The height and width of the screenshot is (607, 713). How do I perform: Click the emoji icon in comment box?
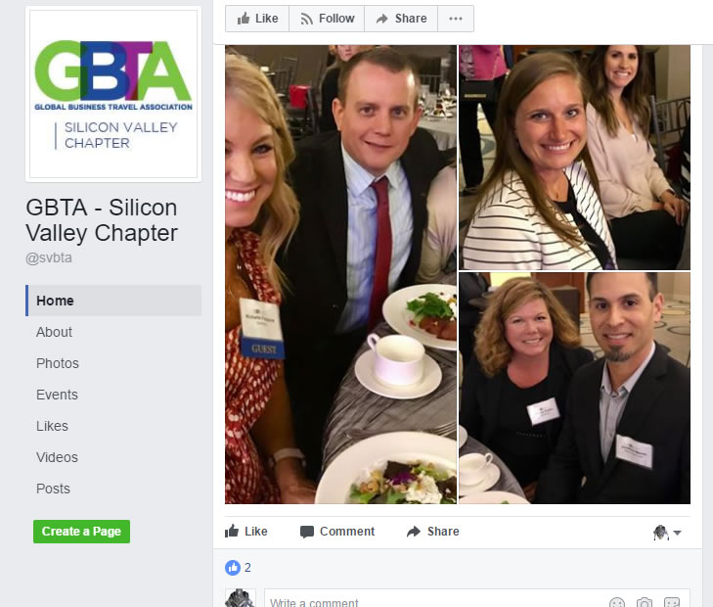(616, 602)
